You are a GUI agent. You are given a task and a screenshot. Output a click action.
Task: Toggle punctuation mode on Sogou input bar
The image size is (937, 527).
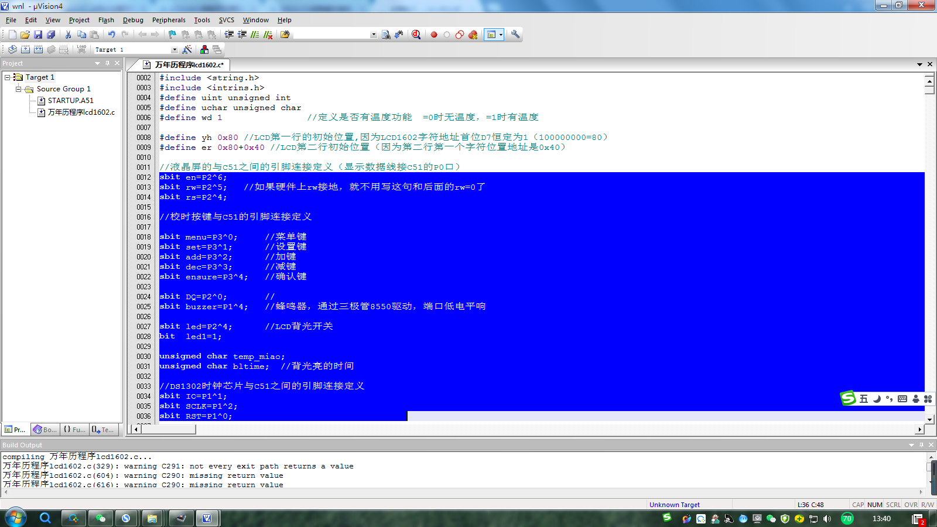[x=889, y=399]
